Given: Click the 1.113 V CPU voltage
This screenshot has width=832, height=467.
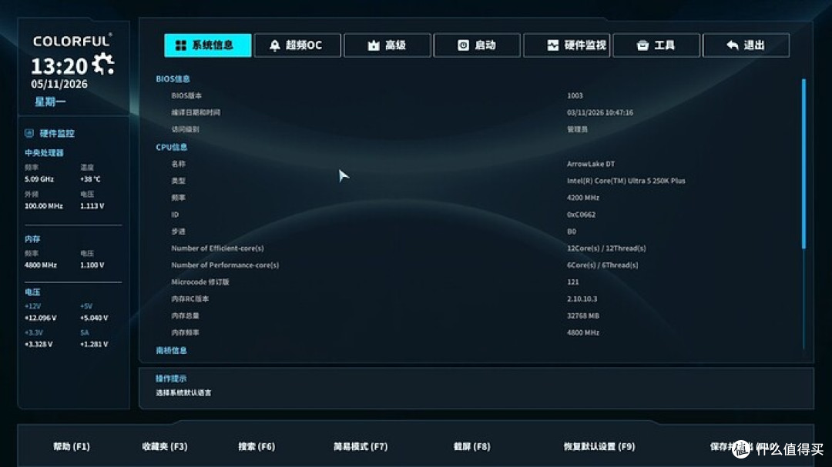Looking at the screenshot, I should point(92,205).
